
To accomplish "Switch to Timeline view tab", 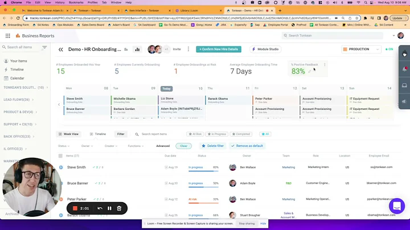I will pos(98,134).
